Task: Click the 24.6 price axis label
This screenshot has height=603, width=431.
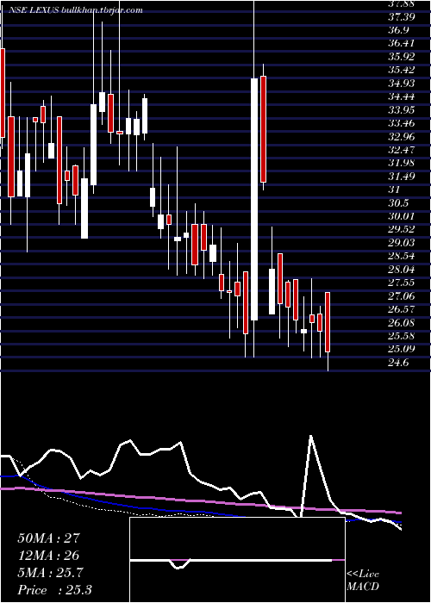Action: point(398,363)
